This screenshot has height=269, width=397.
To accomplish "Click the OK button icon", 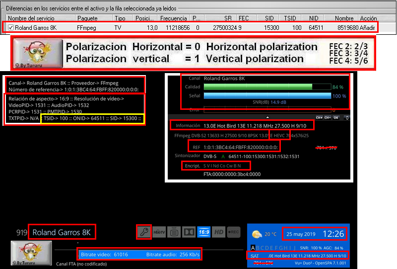I will 336,118.
